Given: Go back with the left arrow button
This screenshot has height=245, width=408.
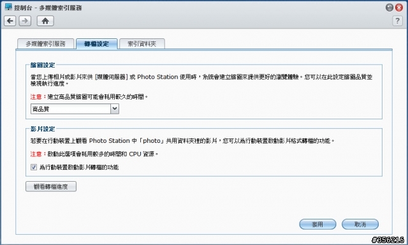Looking at the screenshot, I should tap(10, 21).
